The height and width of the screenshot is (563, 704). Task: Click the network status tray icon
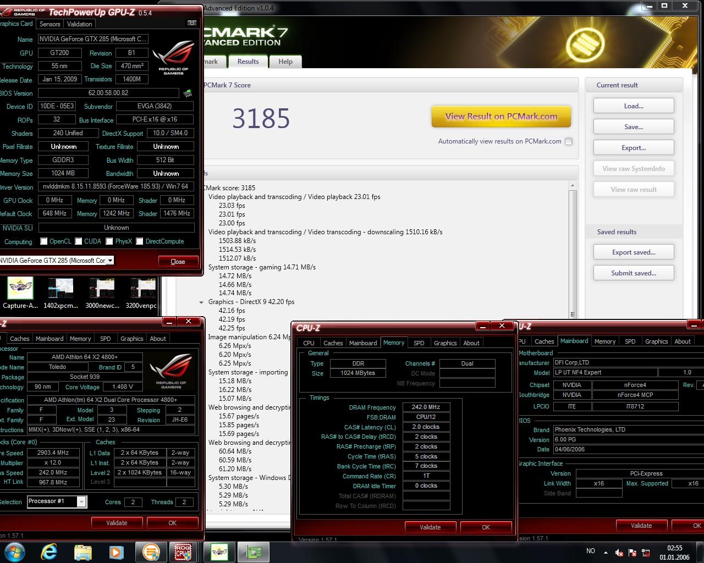[646, 553]
